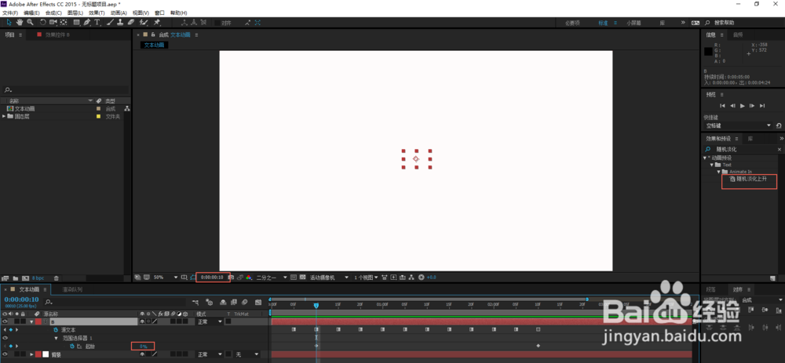Screen dimensions: 785x363
Task: Click the 起始 0% value field
Action: [x=143, y=346]
